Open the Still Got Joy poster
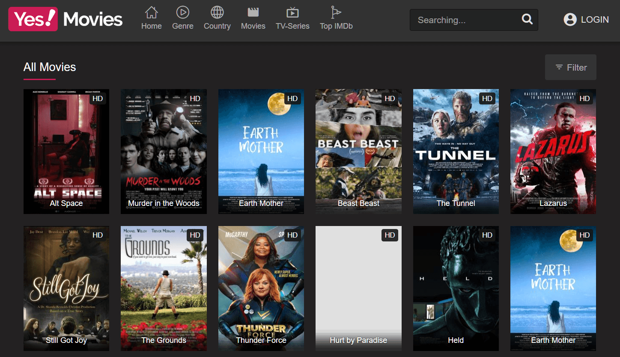 [x=66, y=289]
